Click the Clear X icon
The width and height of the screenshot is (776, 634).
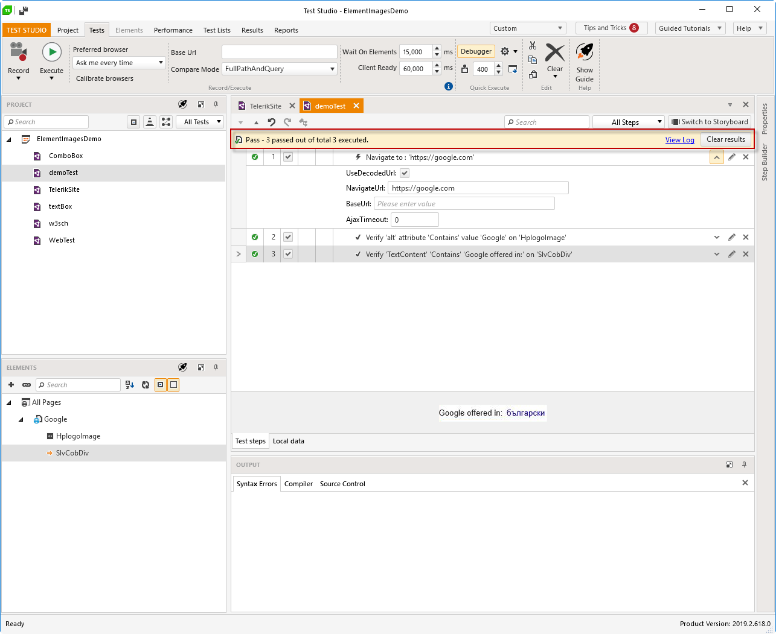(555, 52)
